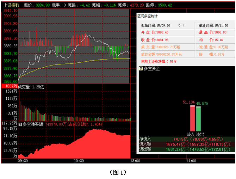Click the 同期上证涨跌幅 0.51% line

(159, 61)
